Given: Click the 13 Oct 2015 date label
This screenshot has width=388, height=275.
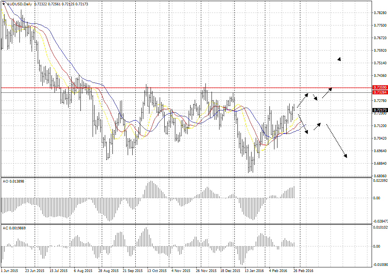Looking at the screenshot, I should pyautogui.click(x=157, y=271).
